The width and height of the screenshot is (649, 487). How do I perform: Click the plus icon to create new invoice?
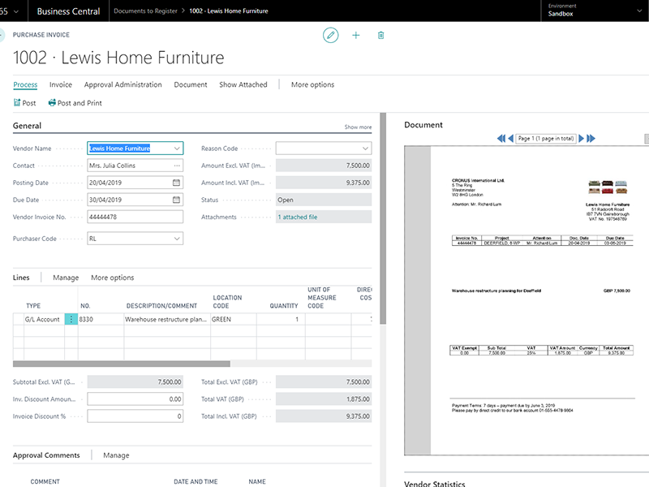coord(356,35)
